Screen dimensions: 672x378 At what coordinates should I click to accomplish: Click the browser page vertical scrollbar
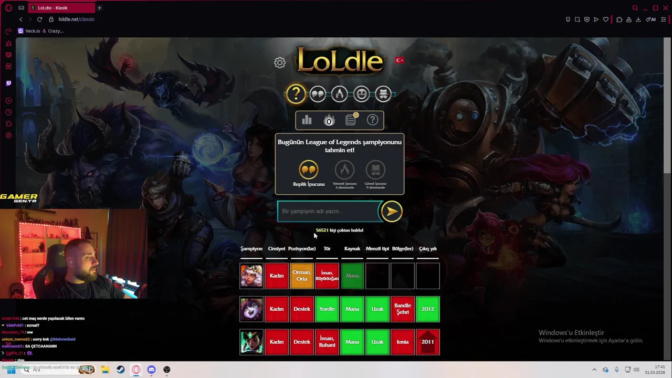pos(667,105)
